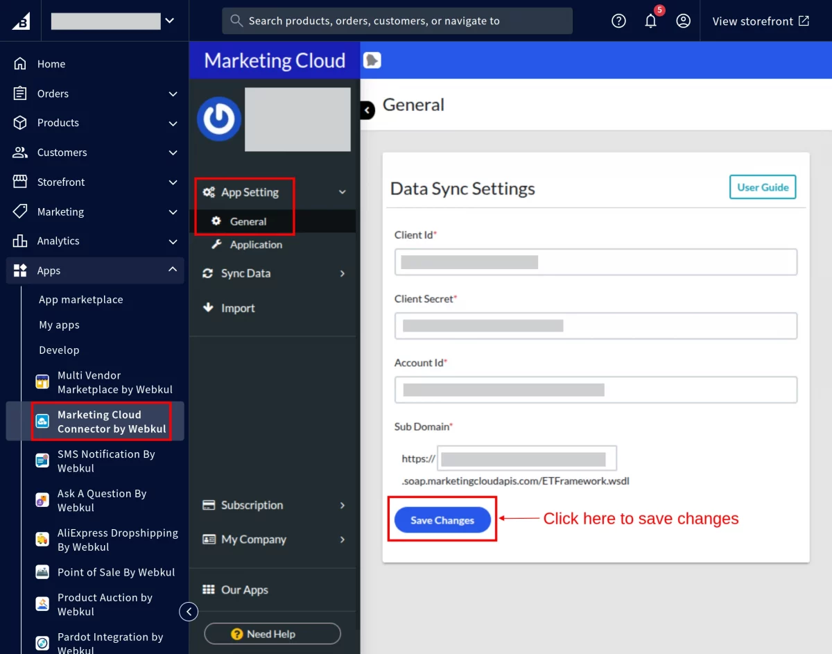Click the Marketing Cloud header title
Viewport: 832px width, 654px height.
[275, 60]
